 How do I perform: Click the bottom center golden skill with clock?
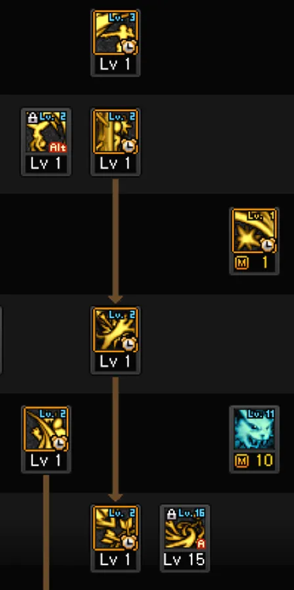pos(115,528)
